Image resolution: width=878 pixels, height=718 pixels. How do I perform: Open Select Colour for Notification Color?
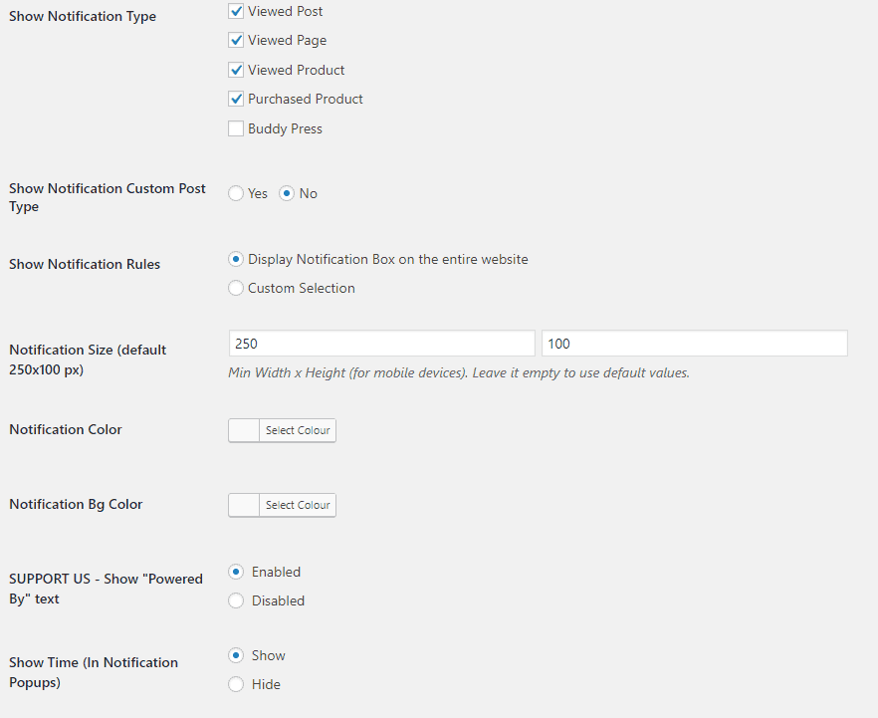click(297, 430)
